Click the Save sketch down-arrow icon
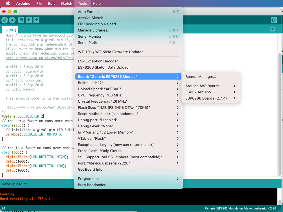Screen dimensions: 283x212 [x=36, y=20]
